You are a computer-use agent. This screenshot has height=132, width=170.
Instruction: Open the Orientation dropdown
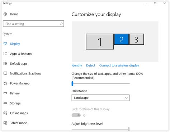100,98
